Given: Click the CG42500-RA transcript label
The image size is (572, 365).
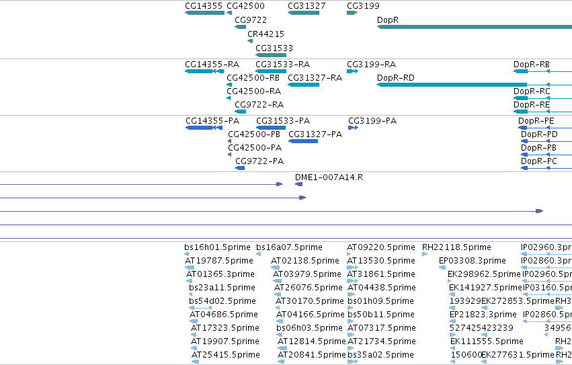Looking at the screenshot, I should [x=253, y=91].
